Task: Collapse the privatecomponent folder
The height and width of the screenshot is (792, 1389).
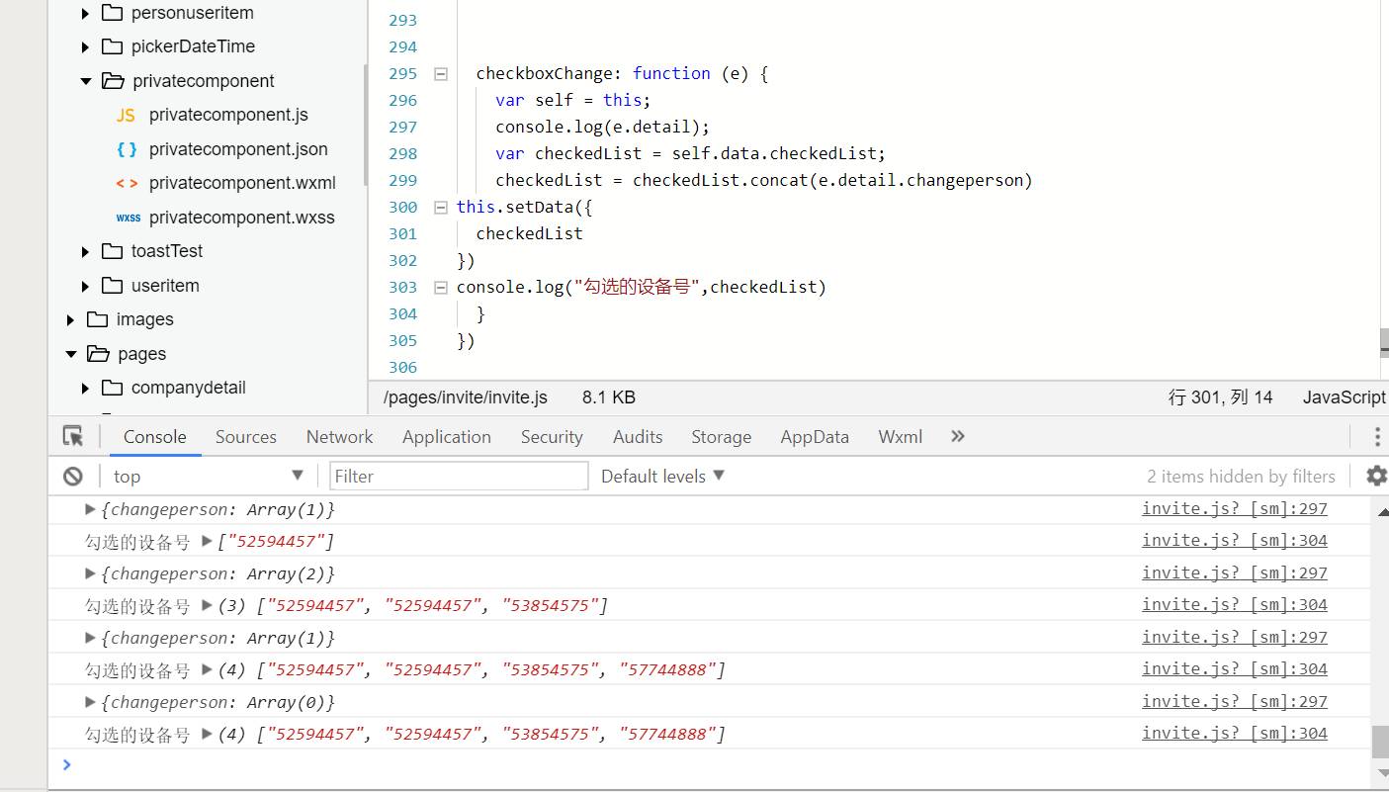Action: [x=86, y=81]
